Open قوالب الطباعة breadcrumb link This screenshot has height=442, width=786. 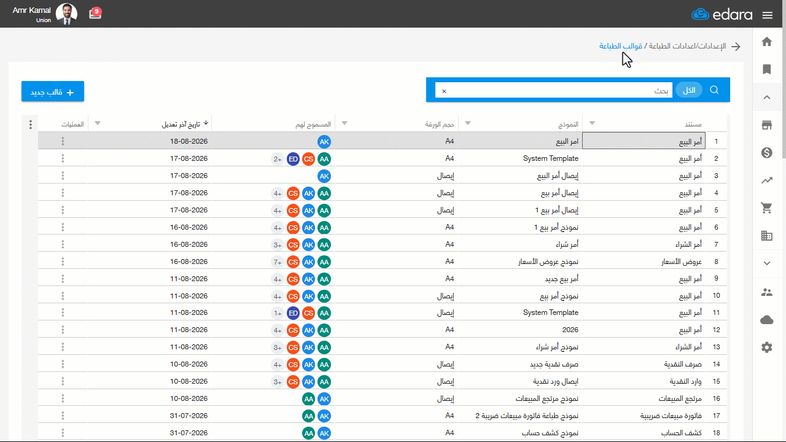(621, 47)
